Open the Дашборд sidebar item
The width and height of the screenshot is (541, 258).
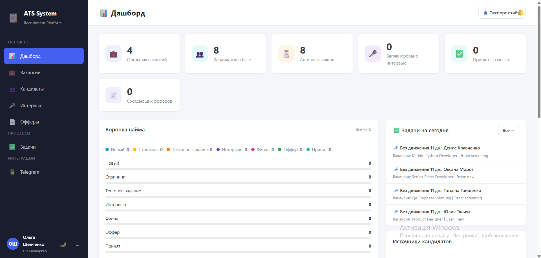pos(44,56)
